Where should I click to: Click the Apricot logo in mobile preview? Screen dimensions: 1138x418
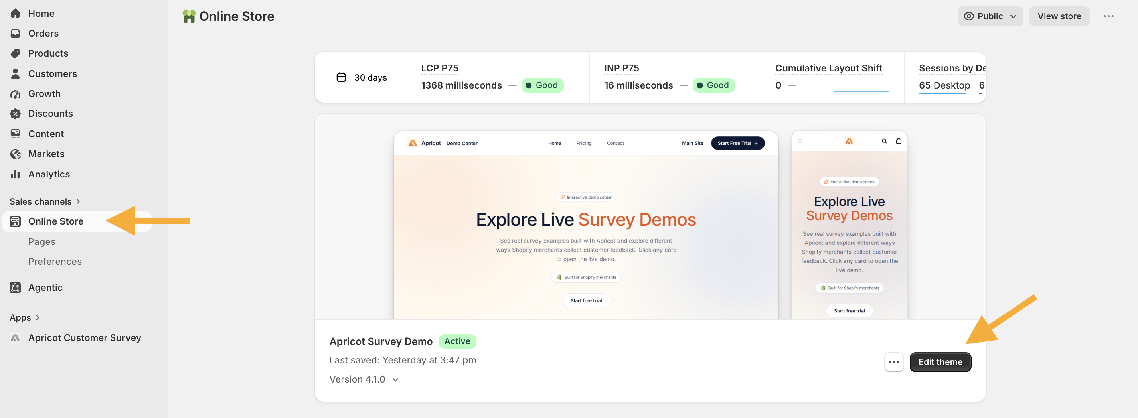(x=849, y=141)
